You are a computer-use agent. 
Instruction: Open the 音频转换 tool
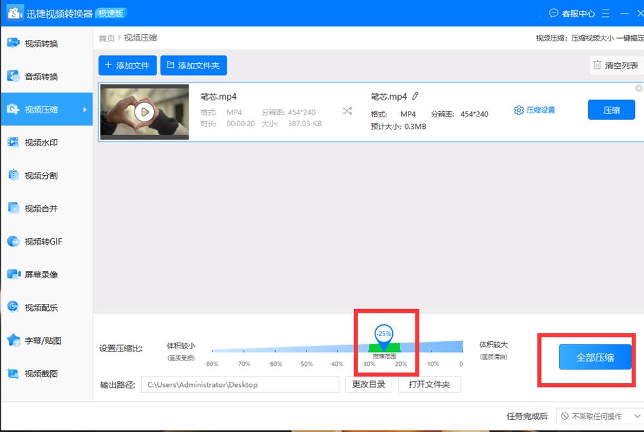[39, 76]
